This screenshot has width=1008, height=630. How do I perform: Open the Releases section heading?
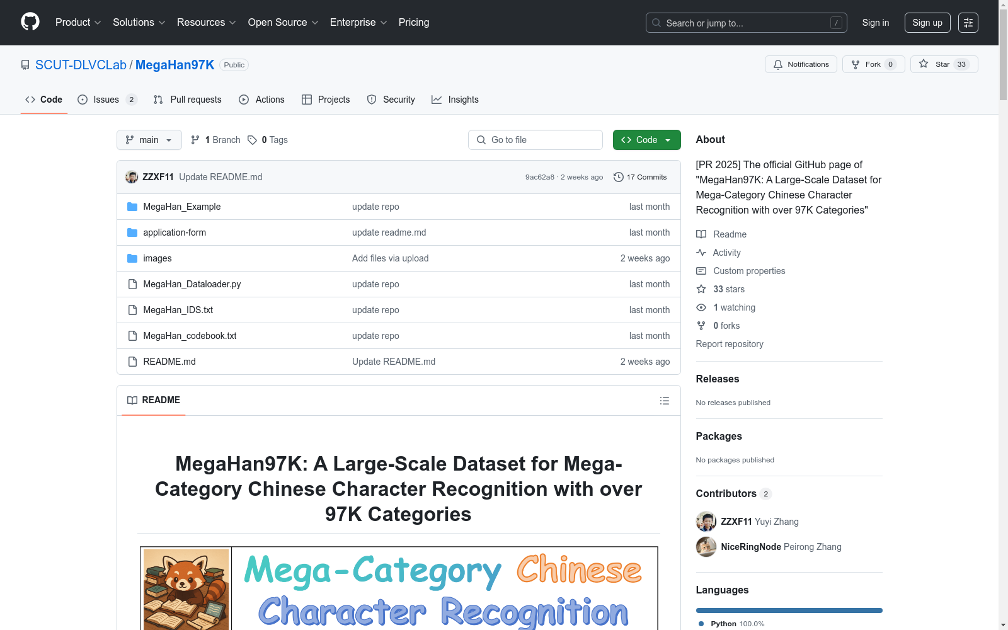718,379
